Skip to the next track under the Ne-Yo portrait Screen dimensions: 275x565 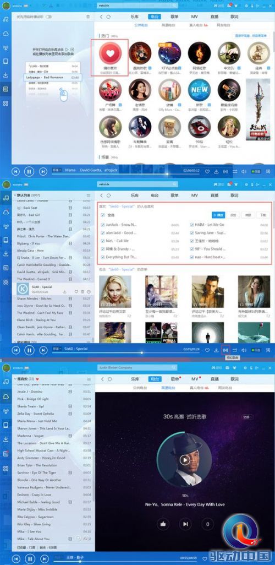(x=185, y=524)
